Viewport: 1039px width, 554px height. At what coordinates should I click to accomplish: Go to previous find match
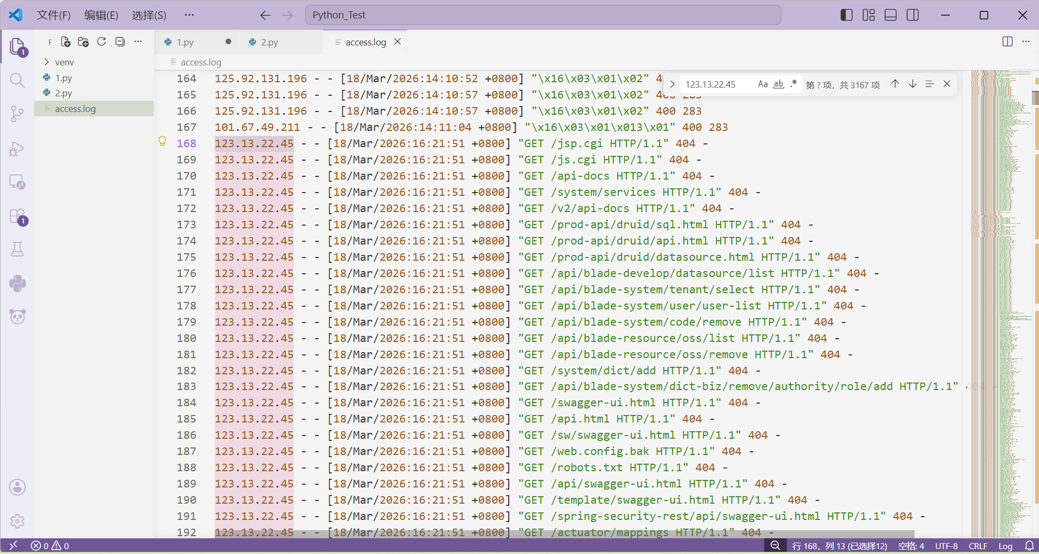point(895,84)
